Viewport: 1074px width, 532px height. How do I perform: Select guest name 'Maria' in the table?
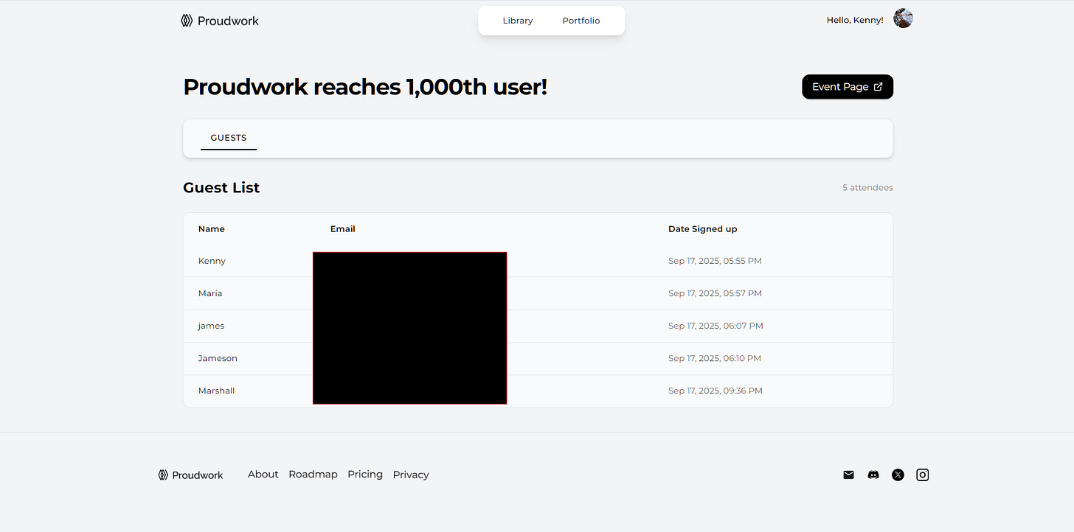click(x=210, y=293)
